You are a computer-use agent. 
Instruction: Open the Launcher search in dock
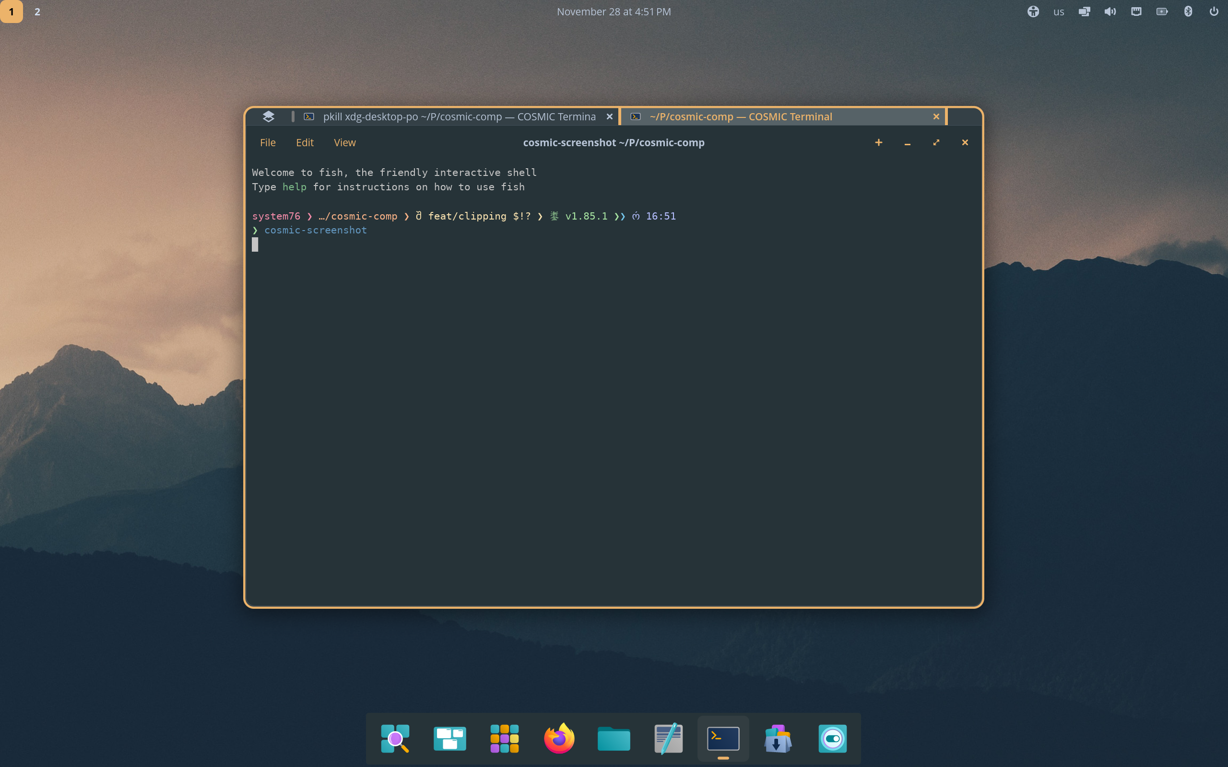click(395, 739)
